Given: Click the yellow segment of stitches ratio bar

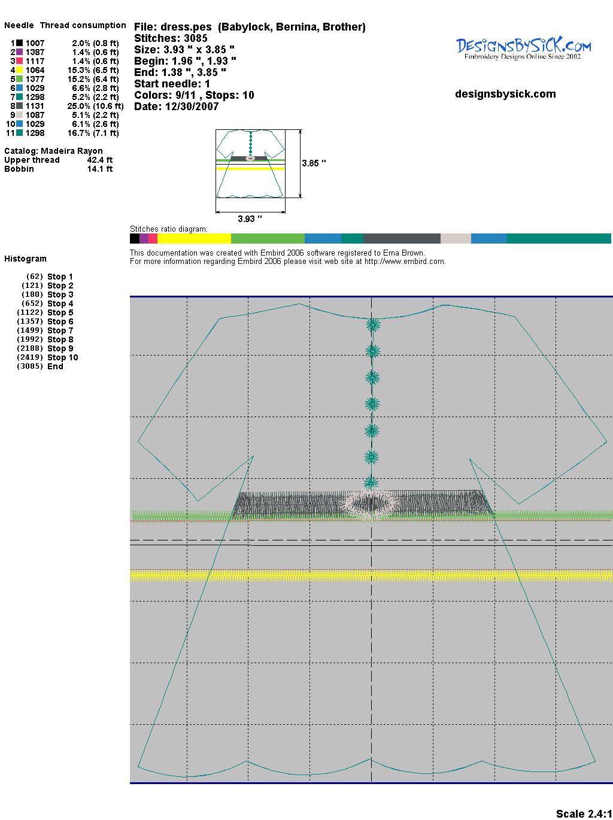Looking at the screenshot, I should point(194,238).
